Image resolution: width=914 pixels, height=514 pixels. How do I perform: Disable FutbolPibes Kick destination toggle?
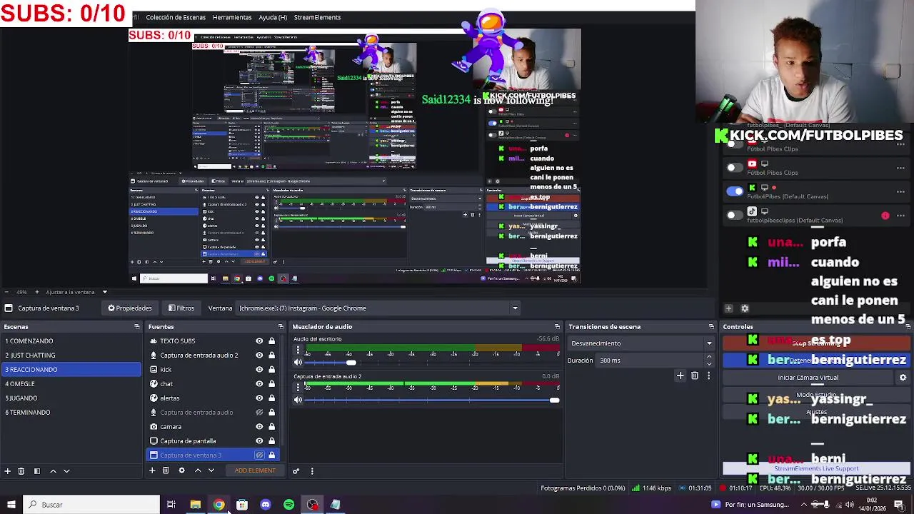735,191
